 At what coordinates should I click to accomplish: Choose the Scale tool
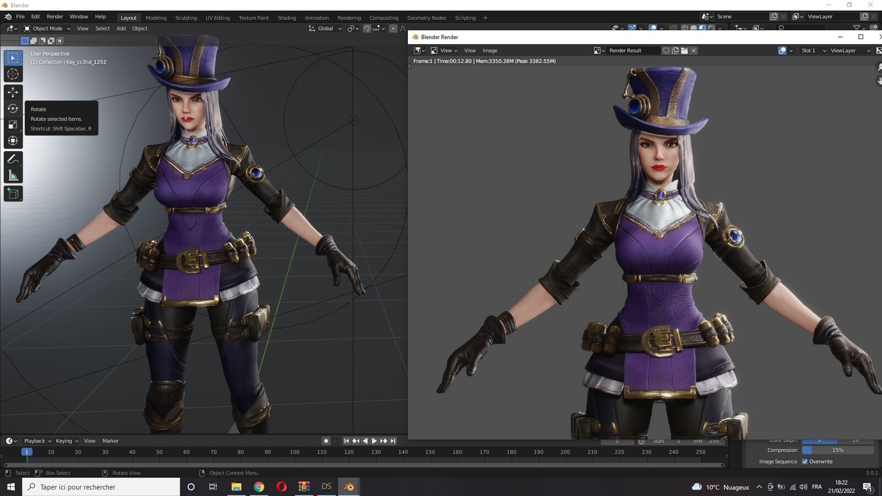pos(13,125)
